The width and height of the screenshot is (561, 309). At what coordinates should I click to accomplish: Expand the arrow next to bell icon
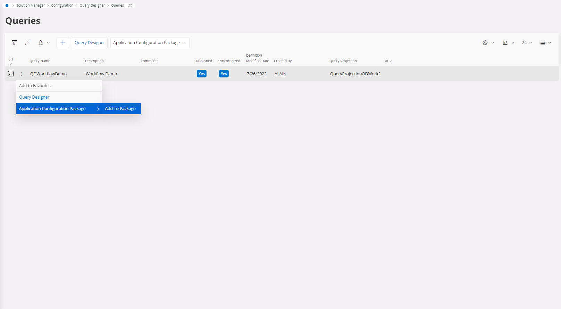point(48,43)
